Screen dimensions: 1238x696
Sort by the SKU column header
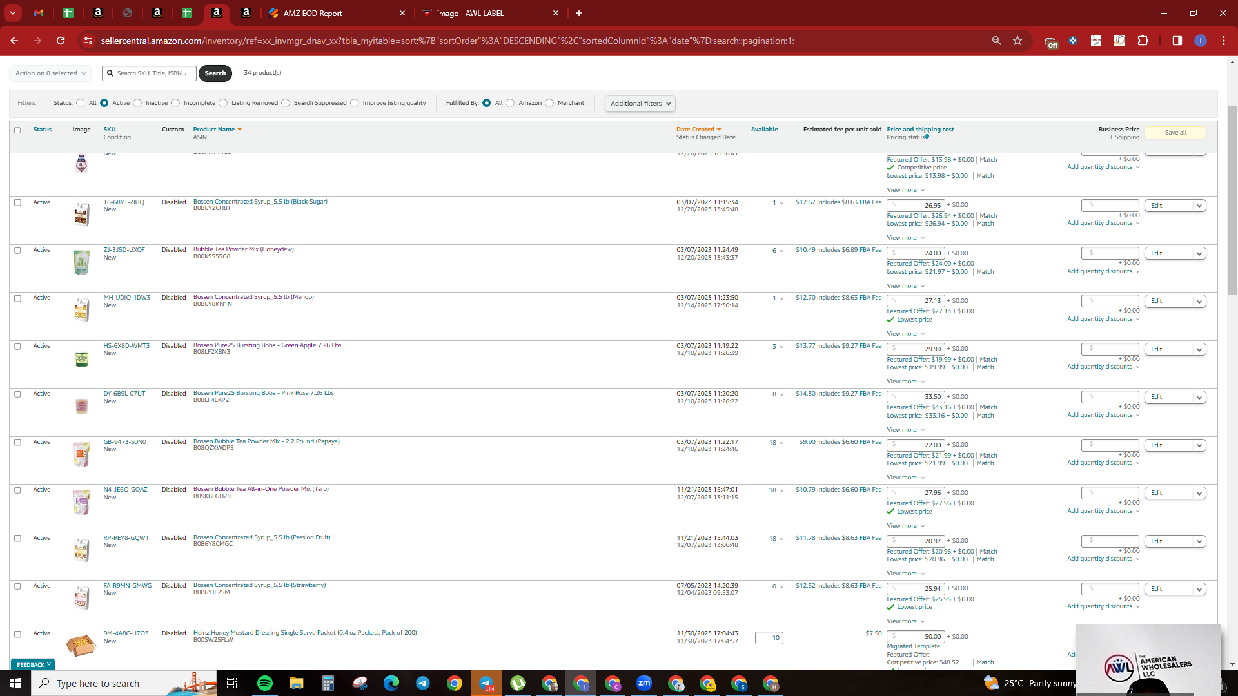(x=110, y=130)
